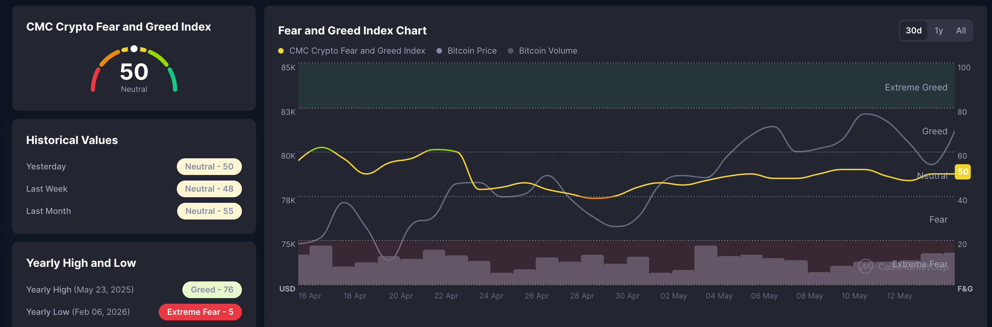
Task: Click the Last Month Neutral - 55 badge
Action: click(x=209, y=211)
